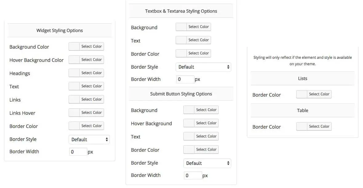The image size is (363, 188).
Task: Focus Textbox Border Width input field
Action: pyautogui.click(x=185, y=79)
